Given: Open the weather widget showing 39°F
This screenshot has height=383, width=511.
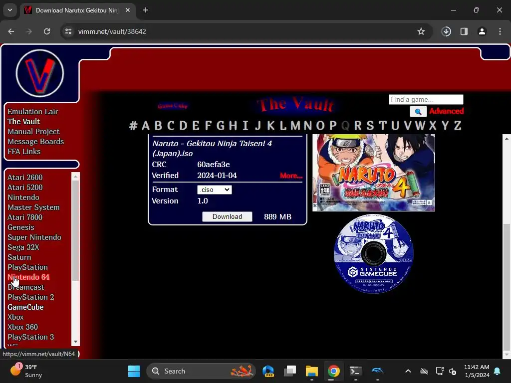Looking at the screenshot, I should (x=26, y=371).
